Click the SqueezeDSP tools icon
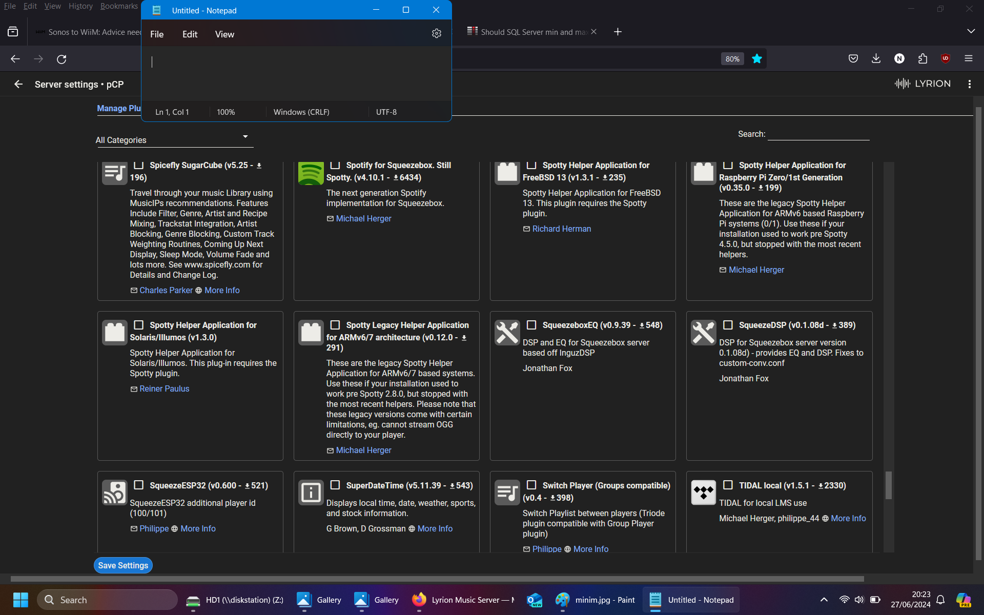This screenshot has width=984, height=615. tap(703, 333)
